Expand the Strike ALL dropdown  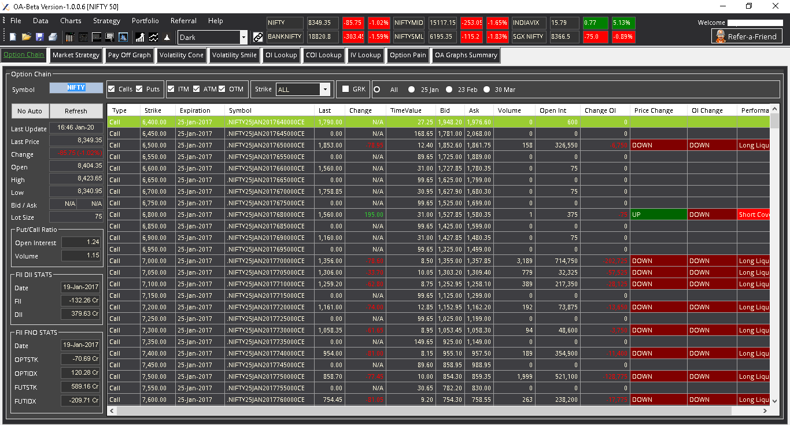tap(302, 90)
